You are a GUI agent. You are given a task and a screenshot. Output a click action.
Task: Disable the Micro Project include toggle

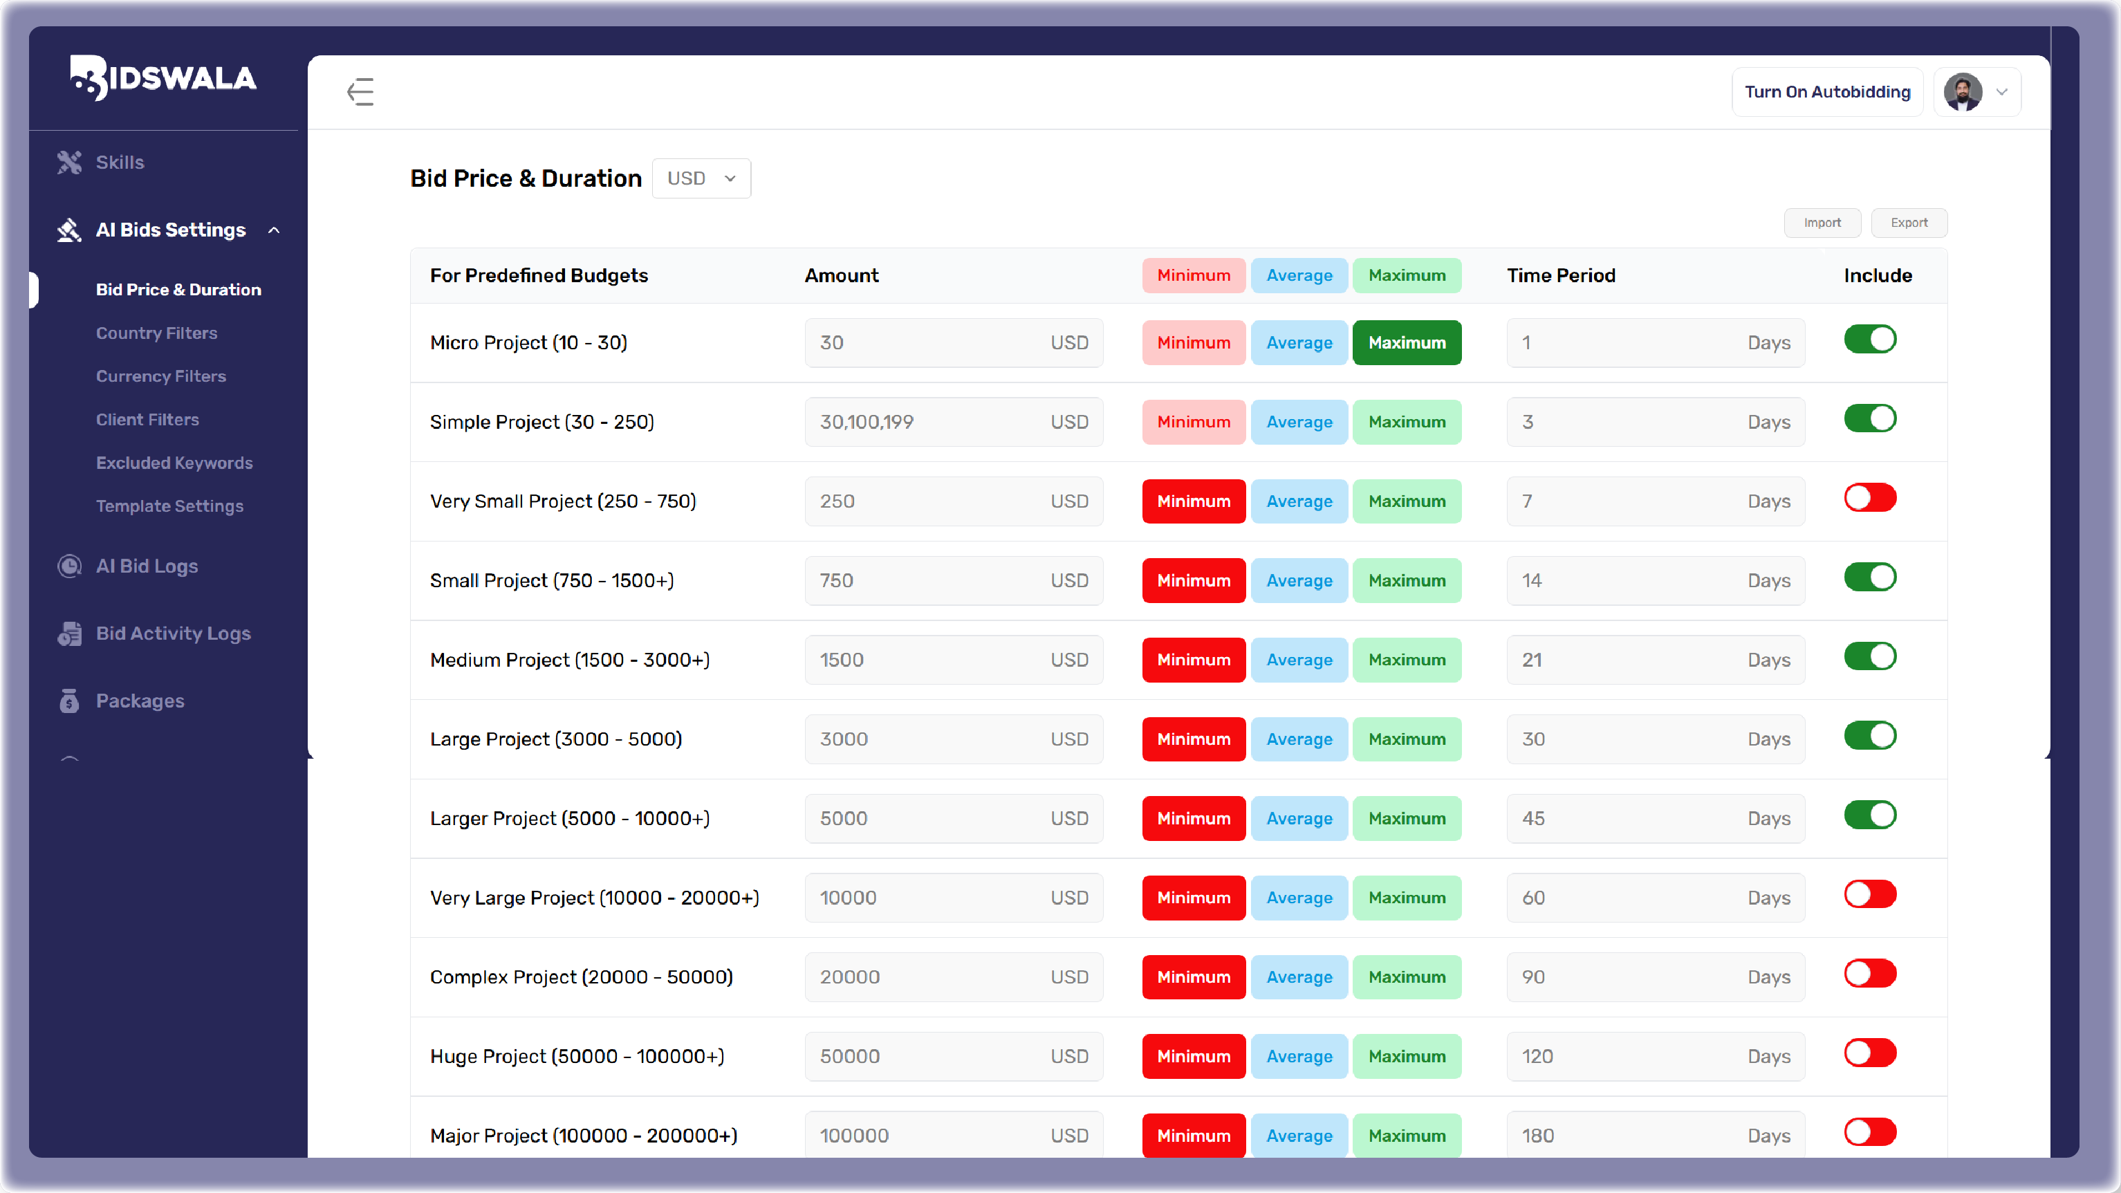(x=1869, y=339)
